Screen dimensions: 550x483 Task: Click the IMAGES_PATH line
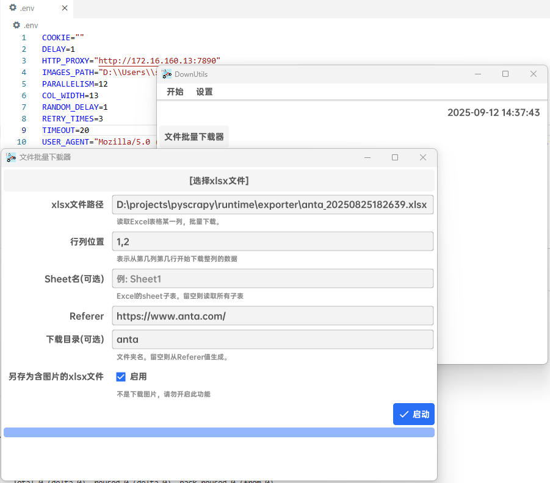click(x=100, y=72)
